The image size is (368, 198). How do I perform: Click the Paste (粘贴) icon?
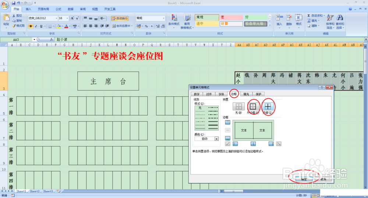click(x=6, y=18)
